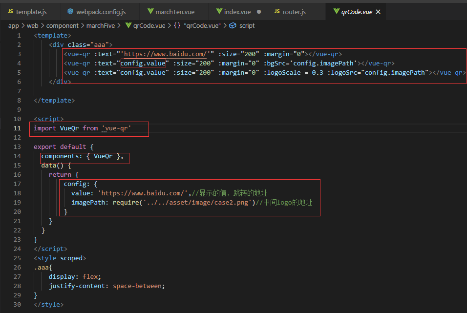Image resolution: width=467 pixels, height=313 pixels.
Task: Open the 'app' breadcrumb folder
Action: [14, 26]
